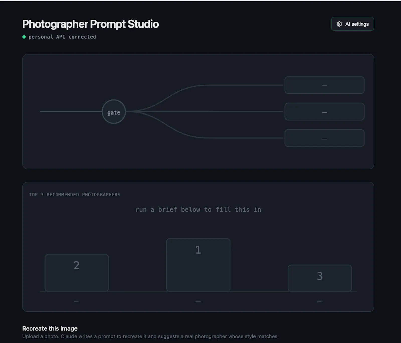401x343 pixels.
Task: Click 'run a brief below to fill this in' text
Action: [x=198, y=210]
